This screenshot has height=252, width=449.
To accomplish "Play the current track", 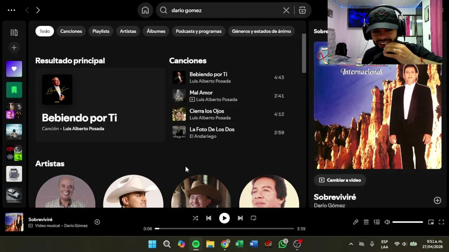I will click(224, 218).
